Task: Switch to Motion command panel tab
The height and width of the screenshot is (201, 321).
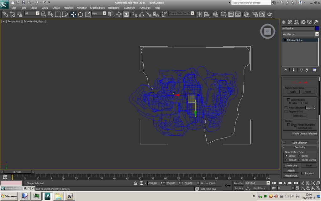Action: [x=303, y=22]
